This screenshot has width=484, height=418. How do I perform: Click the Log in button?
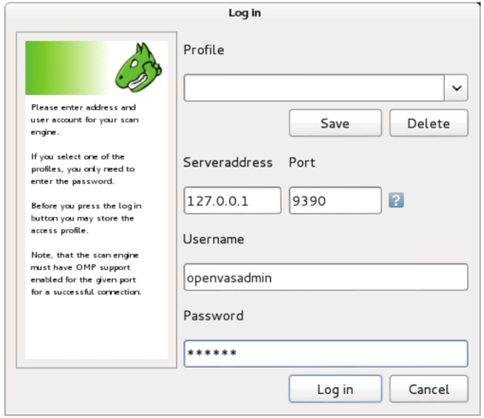pos(335,389)
